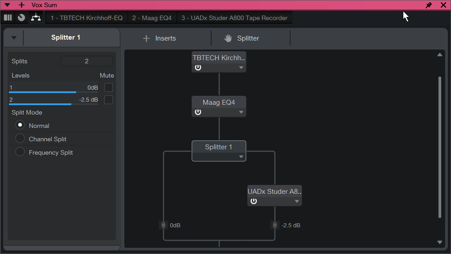Image resolution: width=451 pixels, height=254 pixels.
Task: Show the channel editor bars view icon
Action: [8, 17]
